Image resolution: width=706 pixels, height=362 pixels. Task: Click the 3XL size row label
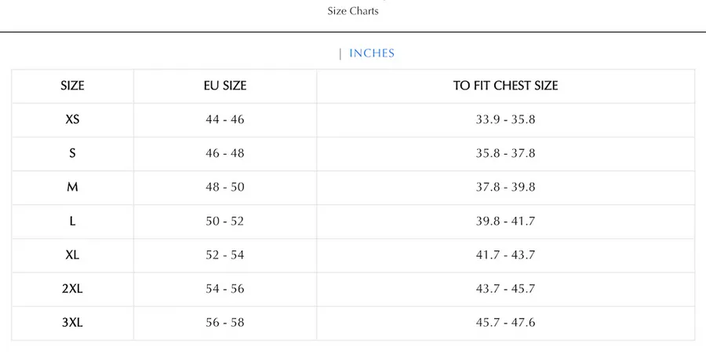72,322
